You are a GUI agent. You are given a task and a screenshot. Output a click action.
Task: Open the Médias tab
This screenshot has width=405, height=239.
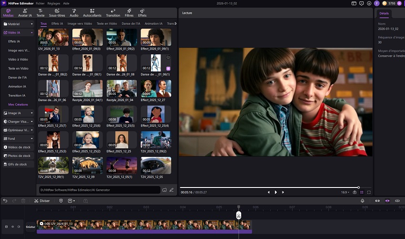click(x=8, y=13)
